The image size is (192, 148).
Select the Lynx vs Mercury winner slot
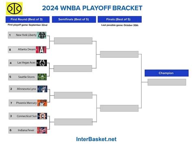pos(73,95)
